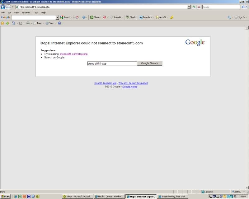
Task: Switch to Inbox - Microsoft Outlook taskbar window
Action: coord(77,197)
